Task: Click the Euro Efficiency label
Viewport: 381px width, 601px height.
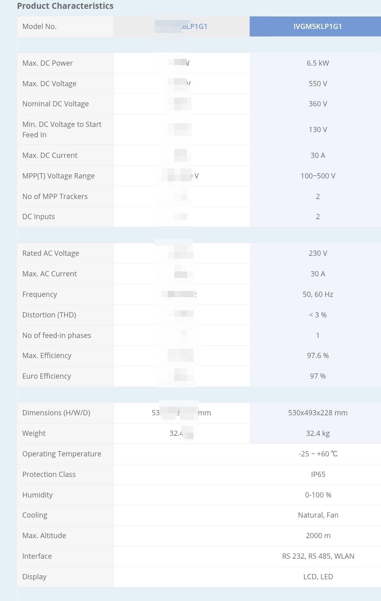Action: coord(46,376)
